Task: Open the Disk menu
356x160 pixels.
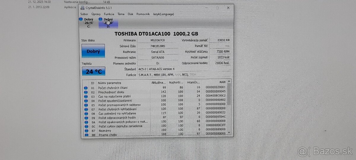Action: [131, 14]
